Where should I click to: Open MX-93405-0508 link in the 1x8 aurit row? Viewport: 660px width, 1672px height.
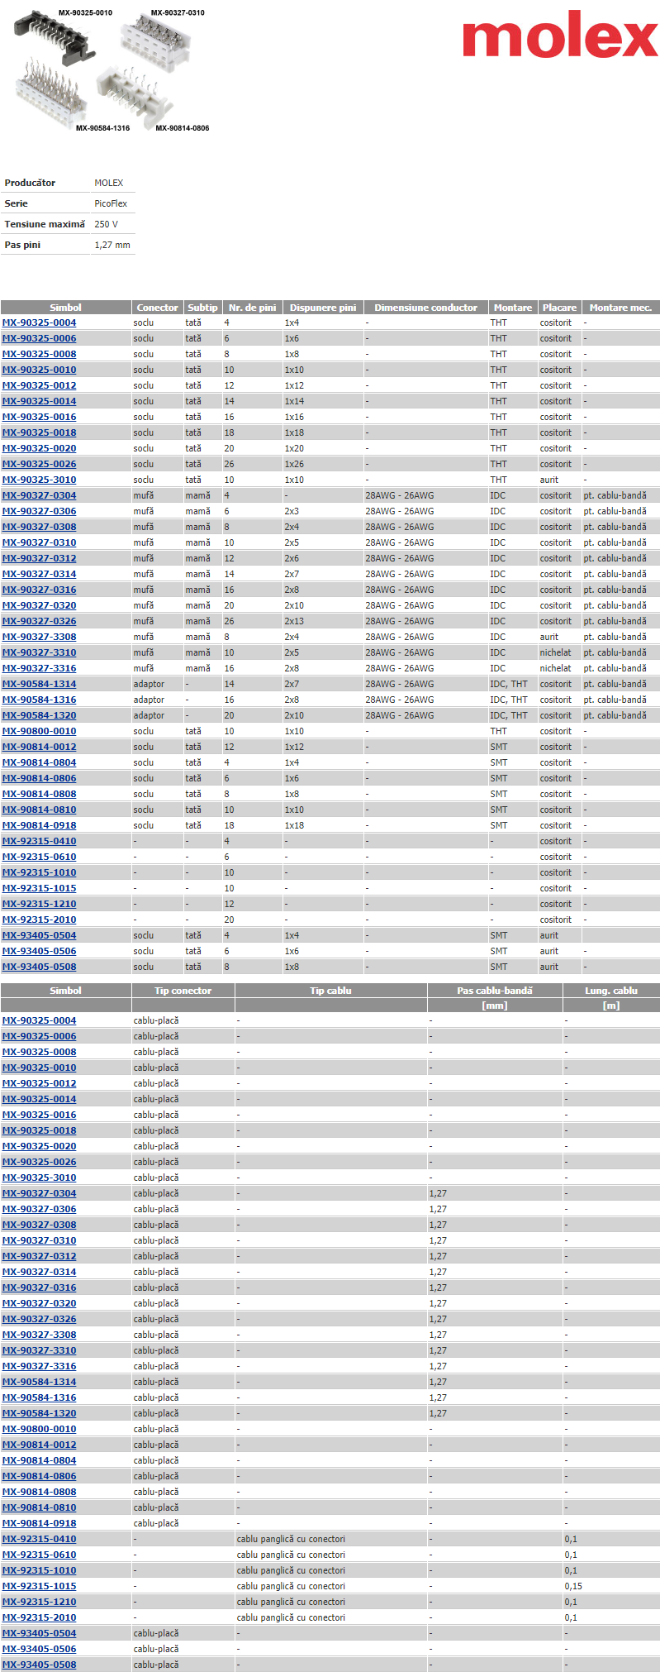point(39,967)
